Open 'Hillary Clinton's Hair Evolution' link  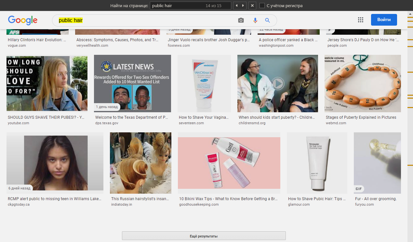coord(37,40)
